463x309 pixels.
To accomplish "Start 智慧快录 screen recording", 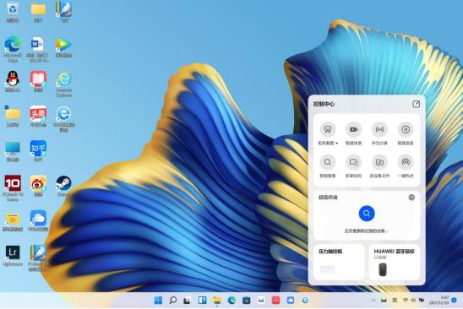I will [353, 129].
